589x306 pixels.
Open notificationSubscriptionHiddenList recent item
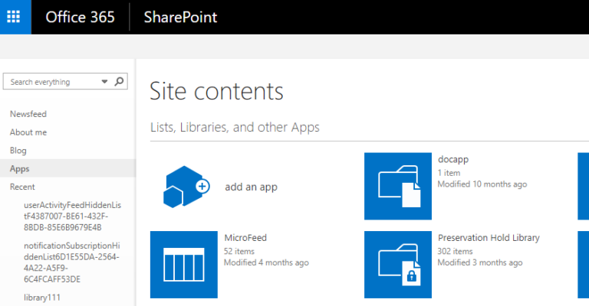tap(72, 262)
